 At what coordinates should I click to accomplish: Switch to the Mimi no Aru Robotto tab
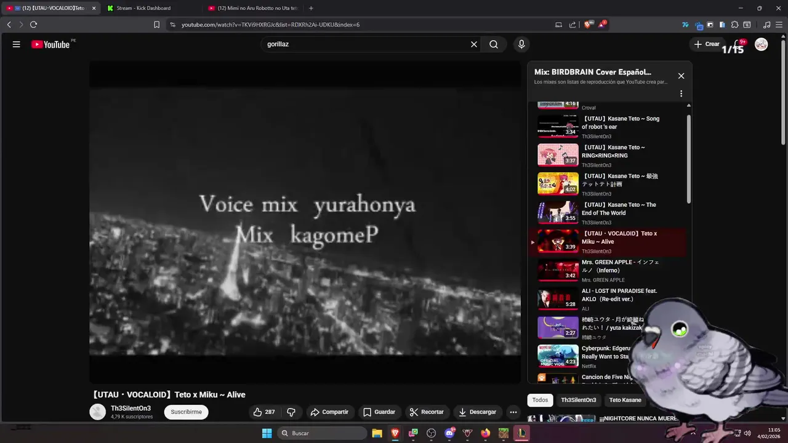(252, 8)
